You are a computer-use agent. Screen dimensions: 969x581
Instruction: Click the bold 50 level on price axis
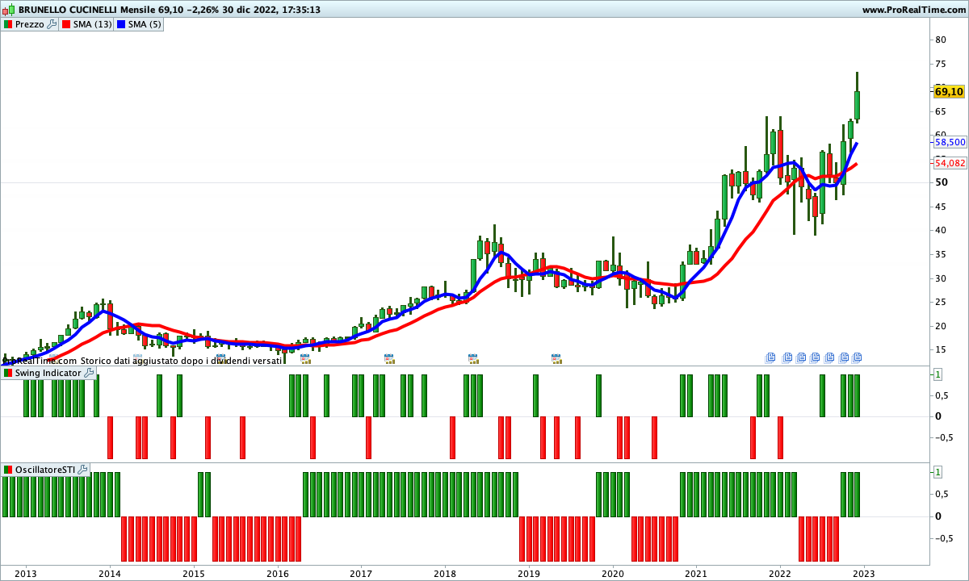pos(941,182)
